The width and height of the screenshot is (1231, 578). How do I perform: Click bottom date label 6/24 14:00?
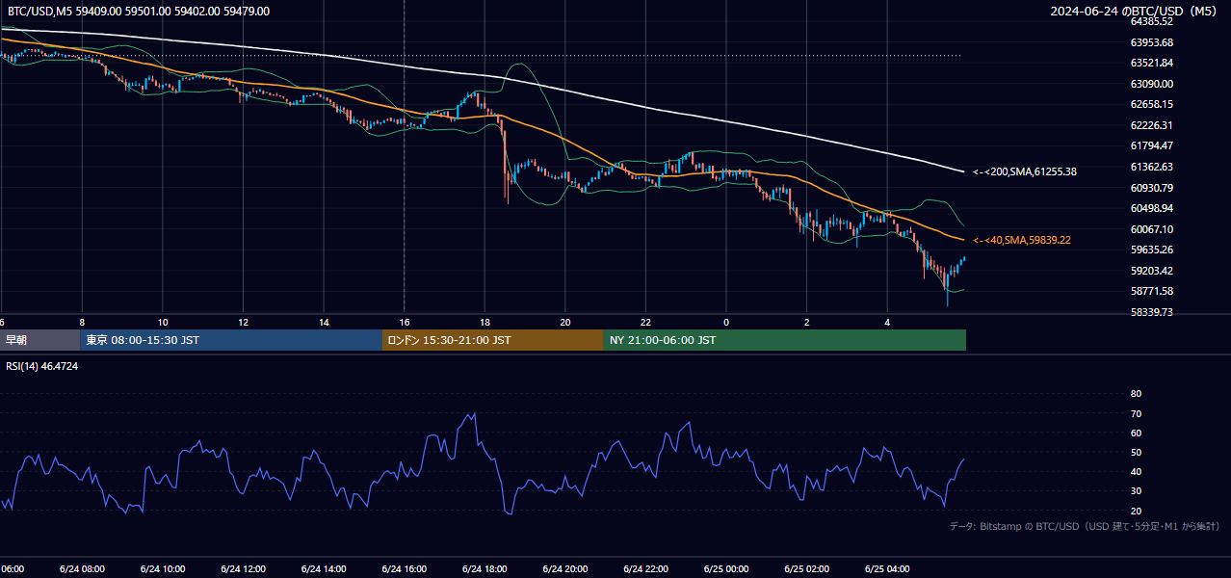click(x=324, y=568)
